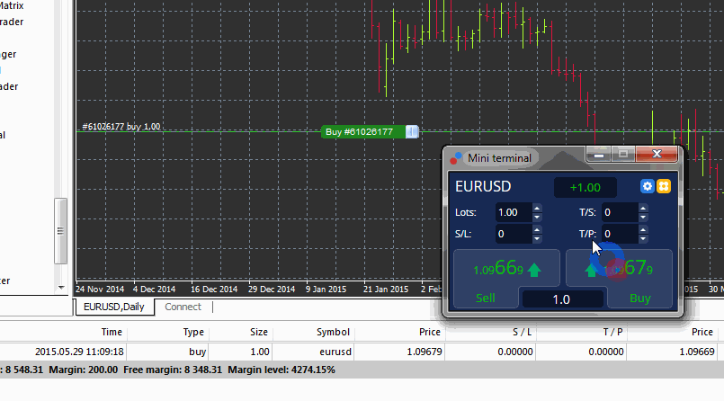
Task: Click the Mini terminal logo icon
Action: (455, 157)
